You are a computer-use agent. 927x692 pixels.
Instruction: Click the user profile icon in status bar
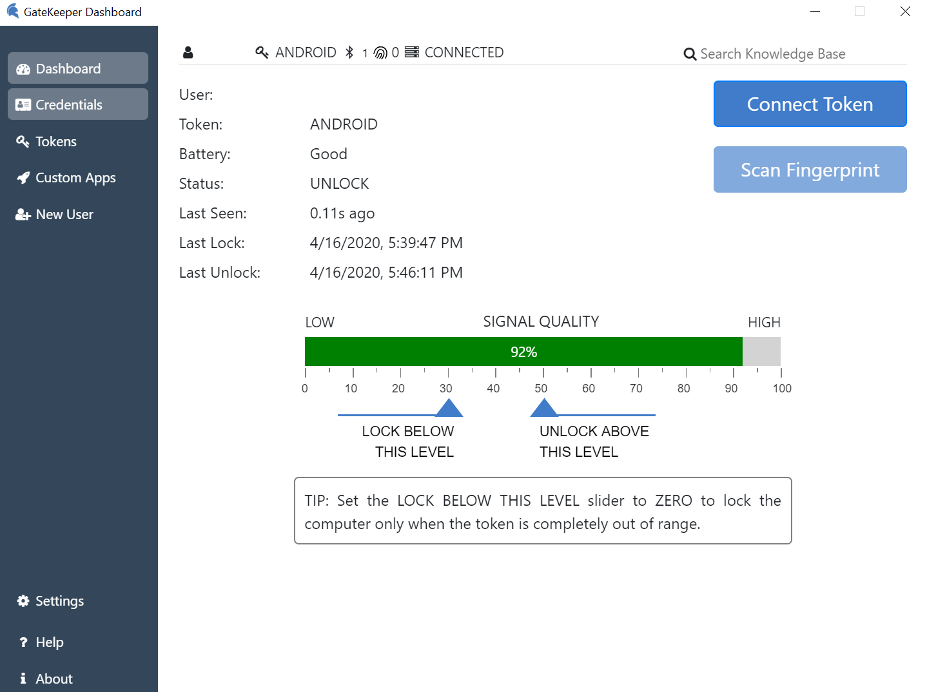point(188,53)
